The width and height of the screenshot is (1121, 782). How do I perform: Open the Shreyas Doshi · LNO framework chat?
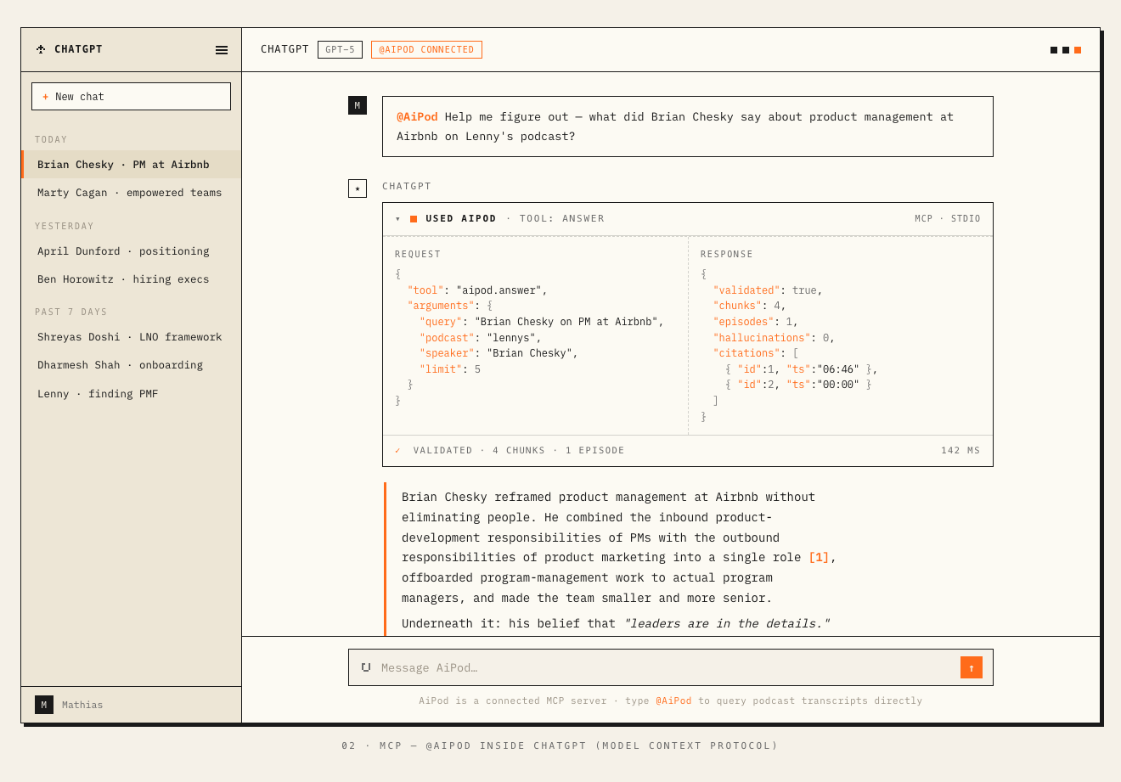coord(132,337)
